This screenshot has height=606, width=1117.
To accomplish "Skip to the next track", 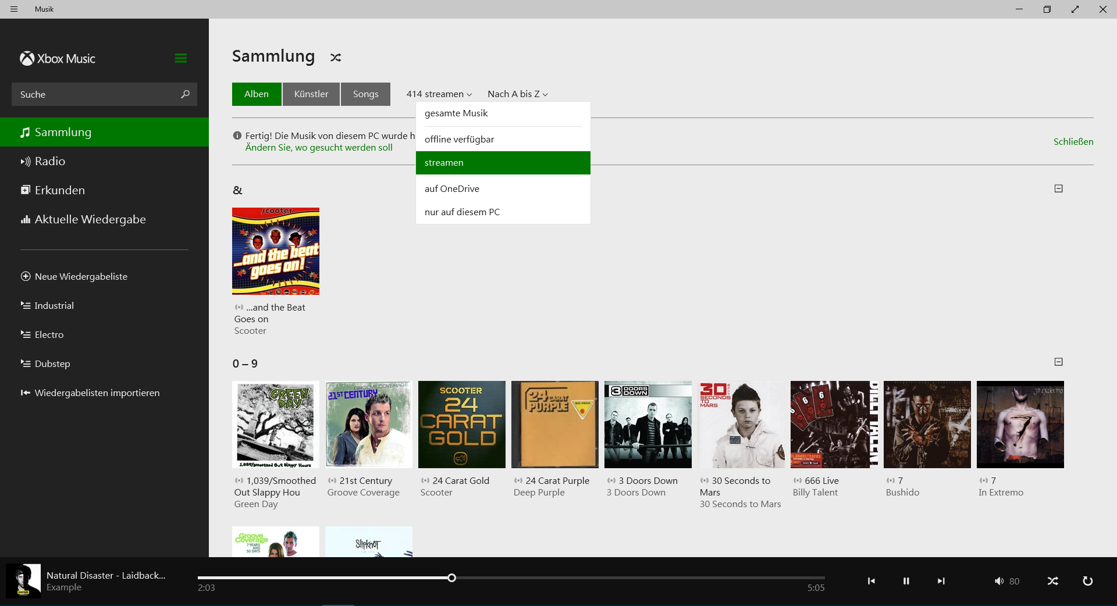I will (941, 581).
